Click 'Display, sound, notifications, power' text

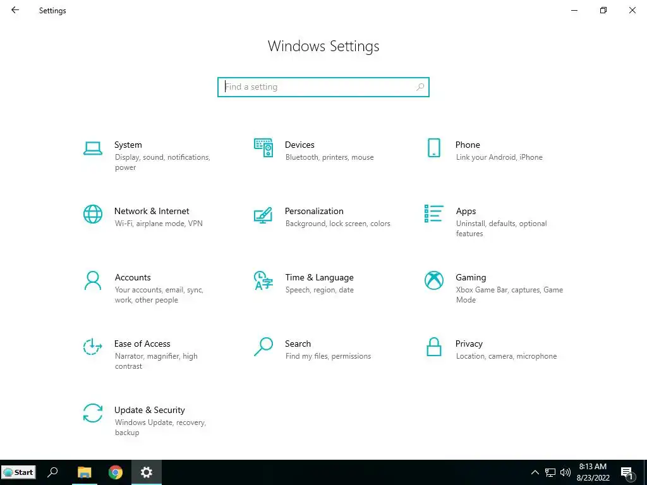click(162, 162)
